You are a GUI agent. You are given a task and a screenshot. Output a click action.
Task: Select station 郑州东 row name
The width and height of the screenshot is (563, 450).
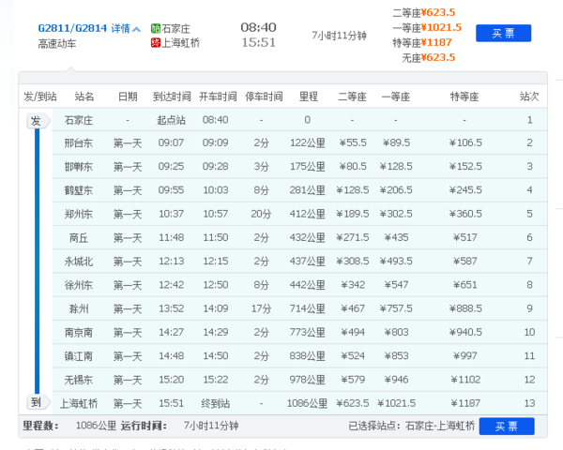coord(79,215)
